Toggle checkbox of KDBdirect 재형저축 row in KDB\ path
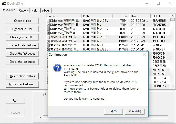The height and width of the screenshot is (124, 176). [x=48, y=21]
